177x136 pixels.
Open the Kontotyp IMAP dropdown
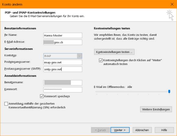tap(63, 56)
